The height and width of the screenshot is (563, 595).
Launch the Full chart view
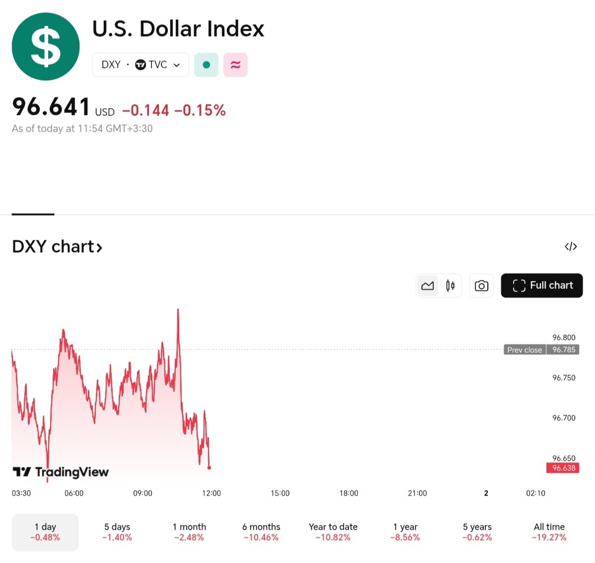coord(542,285)
